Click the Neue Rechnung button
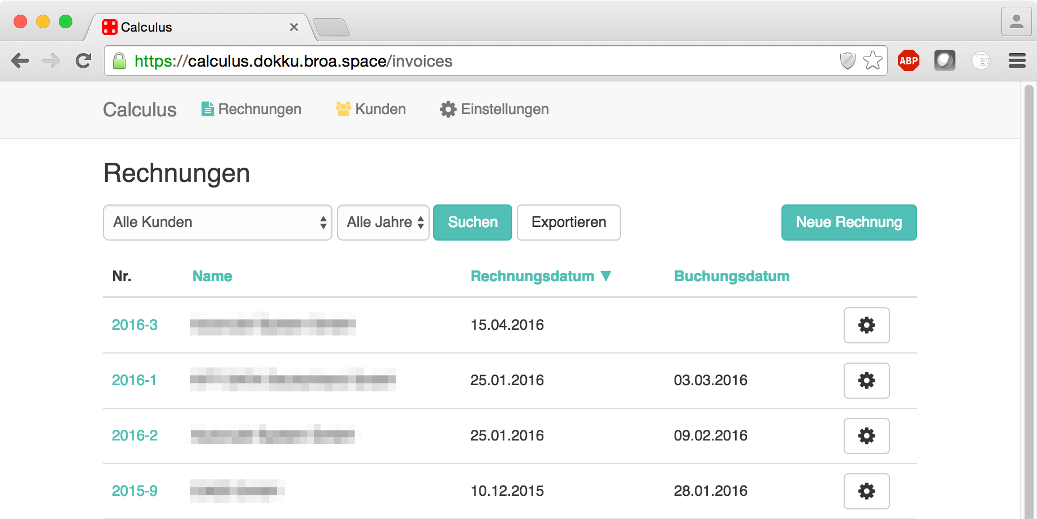 click(x=849, y=223)
